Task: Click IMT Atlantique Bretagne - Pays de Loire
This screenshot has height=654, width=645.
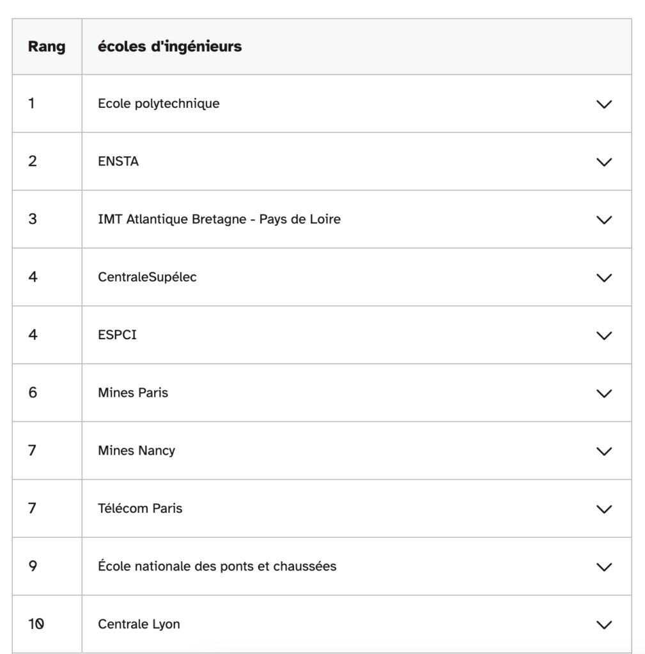Action: coord(219,219)
